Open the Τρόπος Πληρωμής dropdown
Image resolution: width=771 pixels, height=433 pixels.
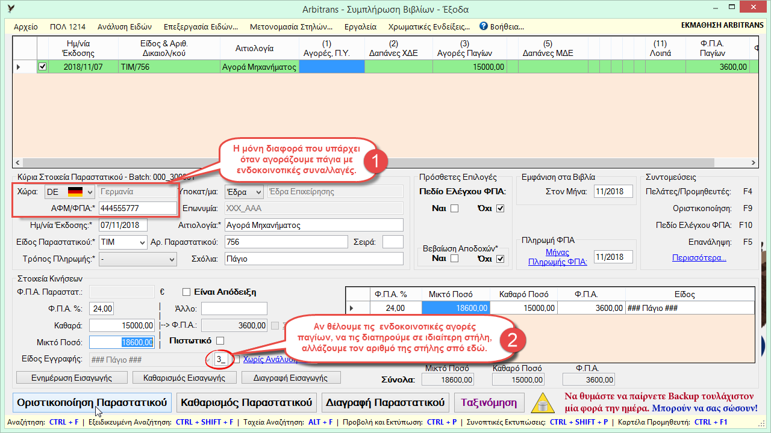tap(172, 259)
